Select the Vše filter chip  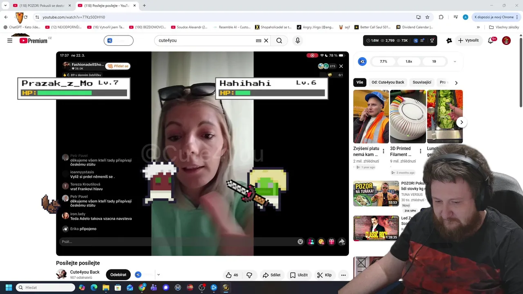click(360, 82)
